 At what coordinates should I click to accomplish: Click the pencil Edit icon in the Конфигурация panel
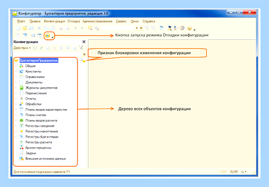click(x=41, y=48)
